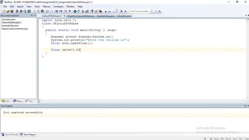Close the Document Selector panel
The width and height of the screenshot is (249, 140).
35,16
